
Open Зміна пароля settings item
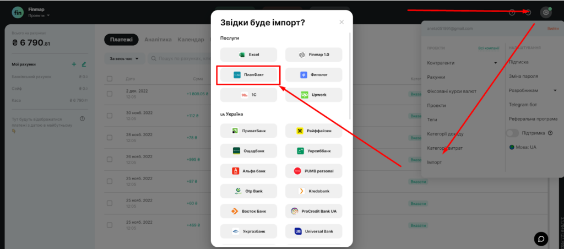pos(523,76)
